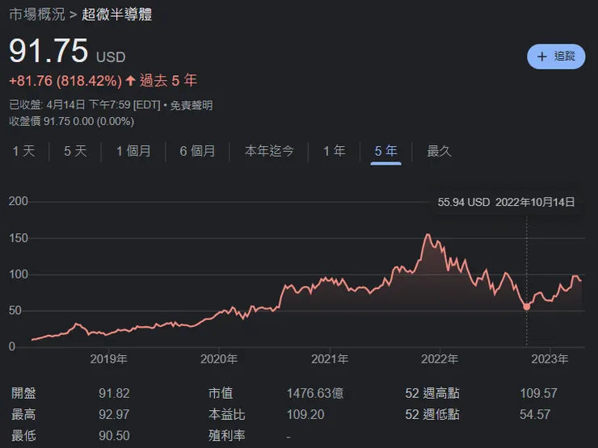
Task: Click the 追蹤 follow button
Action: 556,57
